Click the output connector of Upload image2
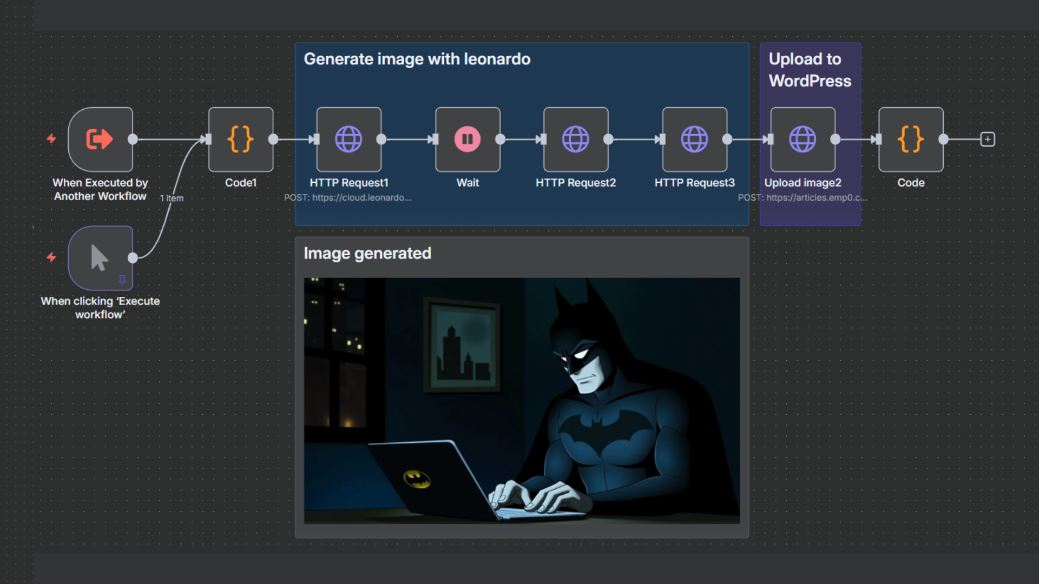The width and height of the screenshot is (1039, 584). (836, 140)
